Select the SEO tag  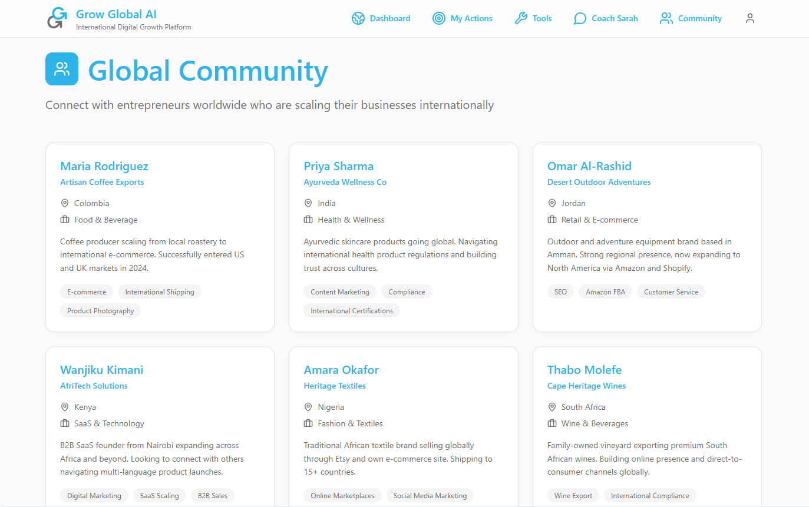coord(560,291)
